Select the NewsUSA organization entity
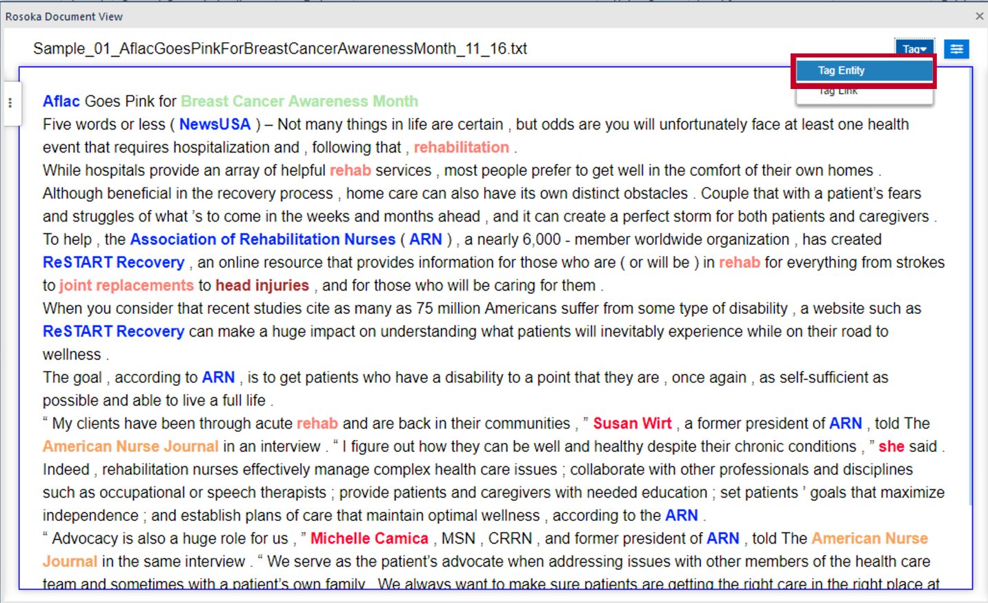Screen dimensions: 988x603 (x=215, y=124)
